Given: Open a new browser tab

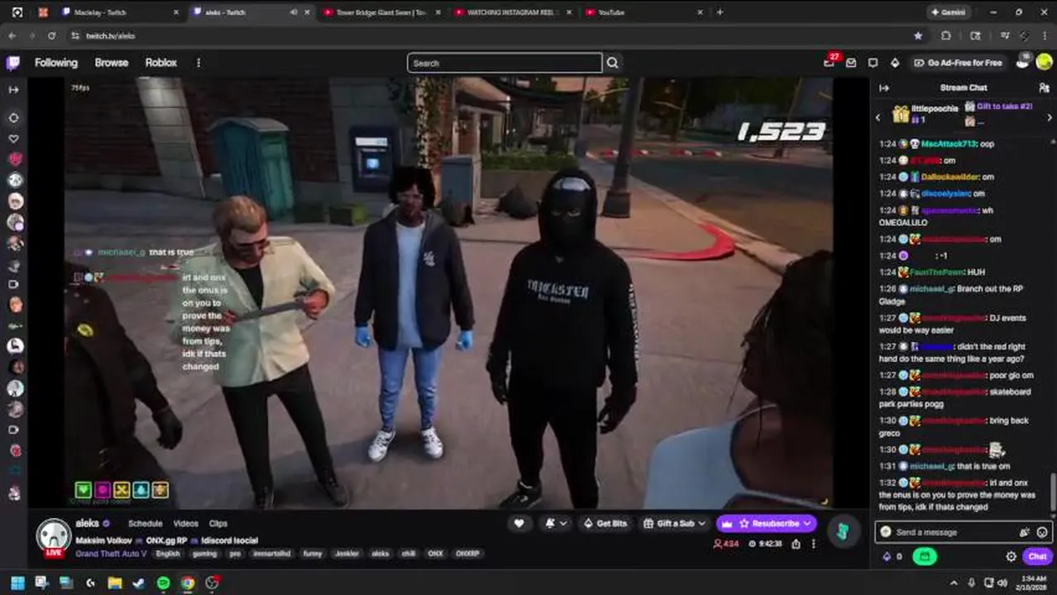Looking at the screenshot, I should click(x=720, y=12).
